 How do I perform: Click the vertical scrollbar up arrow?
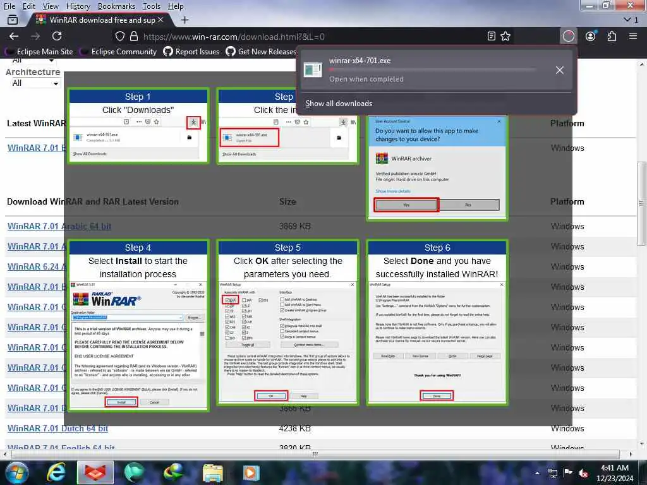[x=641, y=64]
